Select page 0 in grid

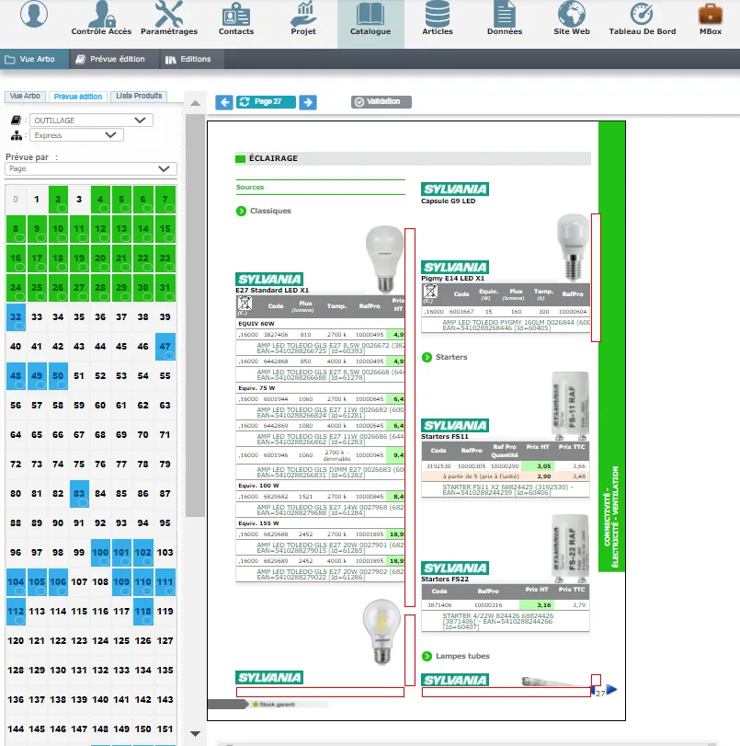tap(16, 200)
